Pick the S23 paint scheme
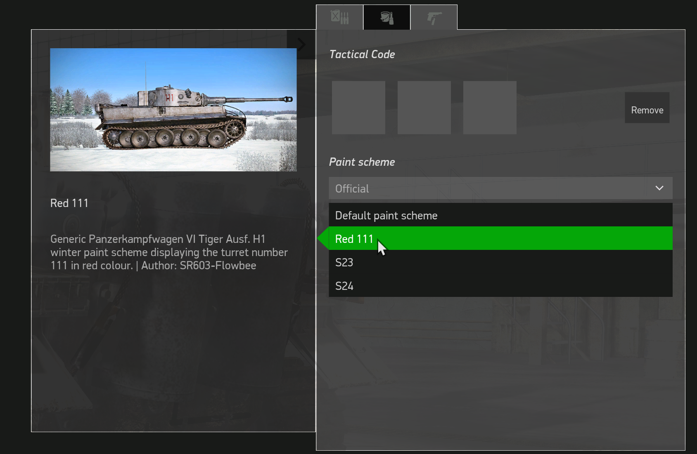The height and width of the screenshot is (454, 697). click(500, 262)
